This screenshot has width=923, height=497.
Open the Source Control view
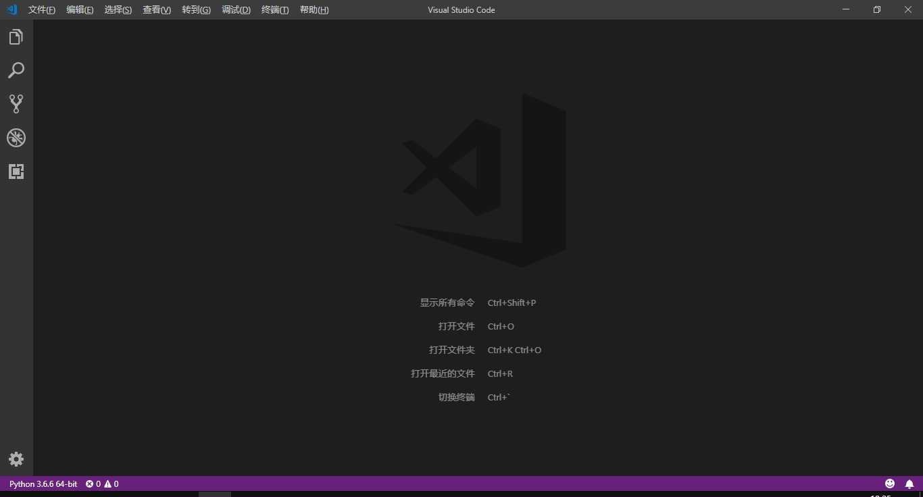(x=16, y=104)
